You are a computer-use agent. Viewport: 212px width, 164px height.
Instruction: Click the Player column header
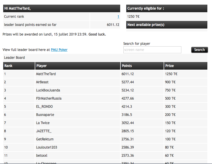point(78,66)
